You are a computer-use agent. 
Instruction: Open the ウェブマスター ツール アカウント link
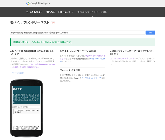click(122, 58)
